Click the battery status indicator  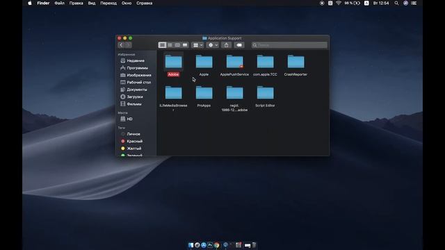coord(353,3)
